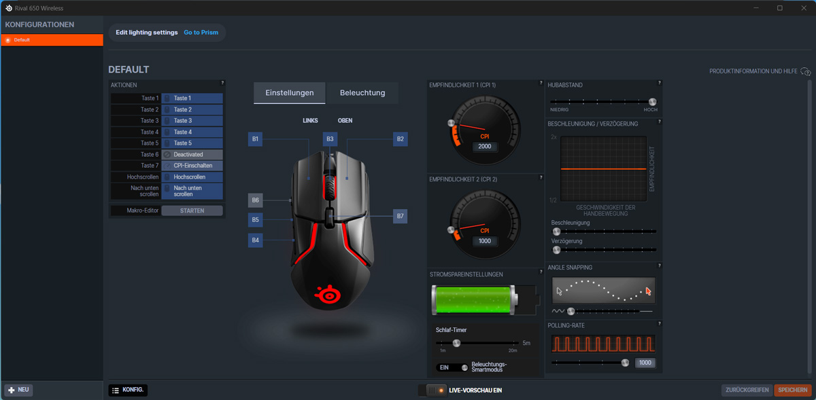Open help for Angle Snapping panel
Viewport: 816px width, 400px height.
tap(660, 266)
